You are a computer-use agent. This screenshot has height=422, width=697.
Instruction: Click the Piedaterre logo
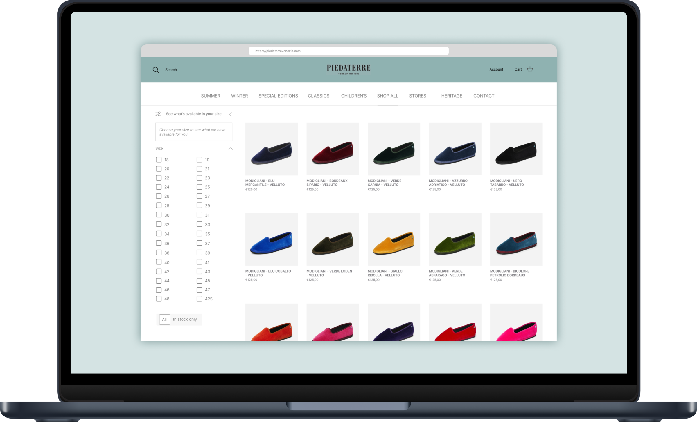348,69
